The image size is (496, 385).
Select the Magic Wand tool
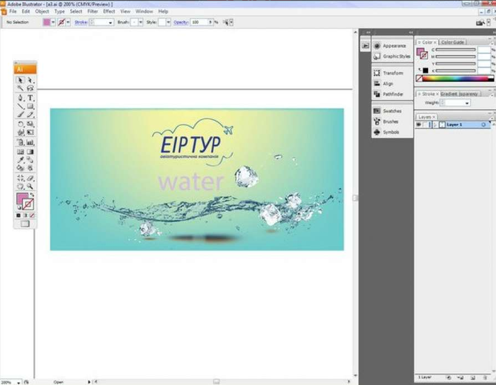click(21, 88)
